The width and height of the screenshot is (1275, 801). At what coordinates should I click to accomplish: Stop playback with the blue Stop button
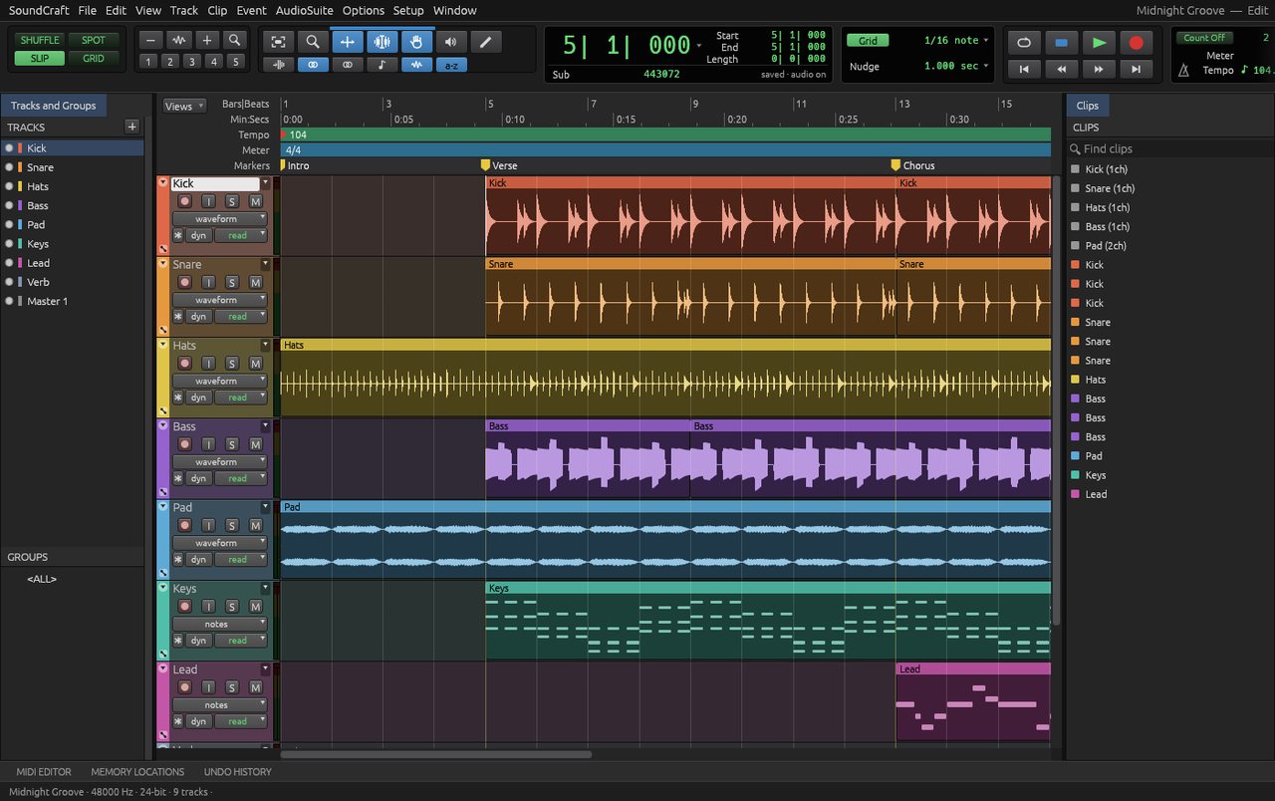1061,43
